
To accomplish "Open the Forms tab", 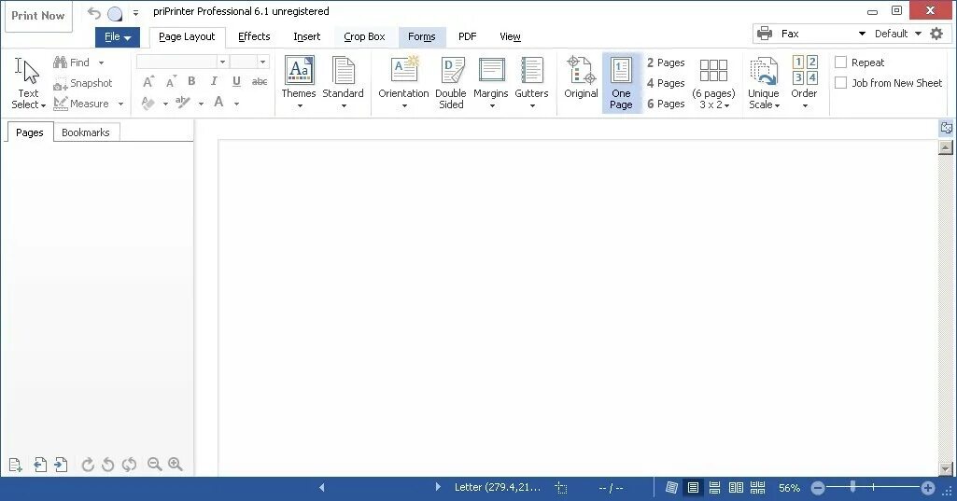I will click(x=422, y=37).
